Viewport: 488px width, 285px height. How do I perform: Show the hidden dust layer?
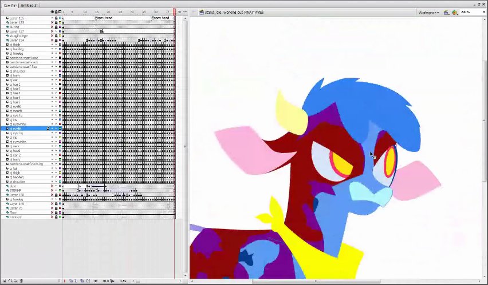[52, 186]
